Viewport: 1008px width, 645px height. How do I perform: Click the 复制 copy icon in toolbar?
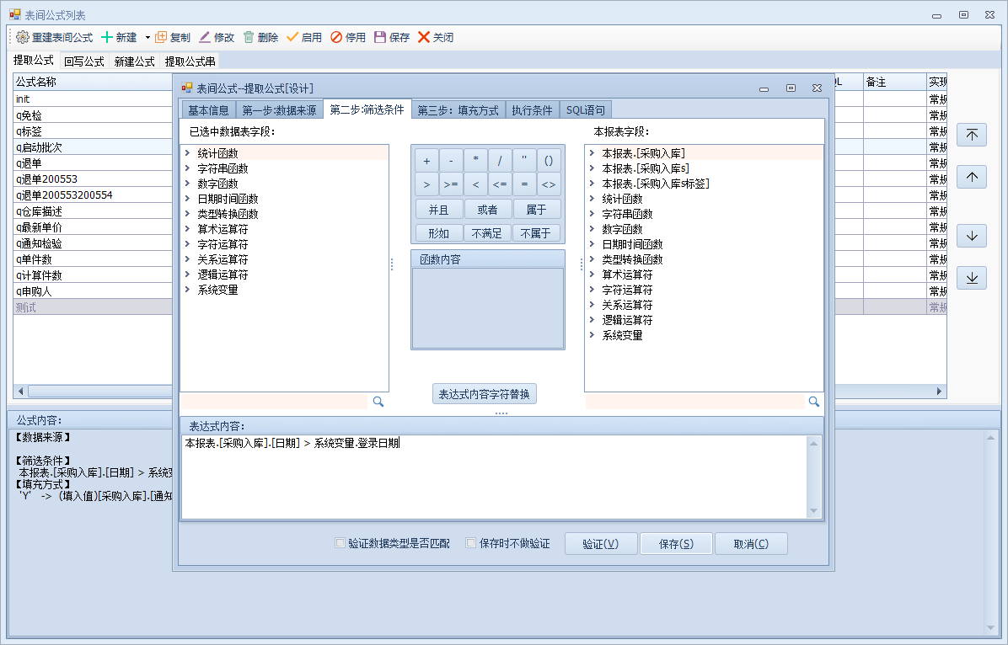pyautogui.click(x=161, y=37)
